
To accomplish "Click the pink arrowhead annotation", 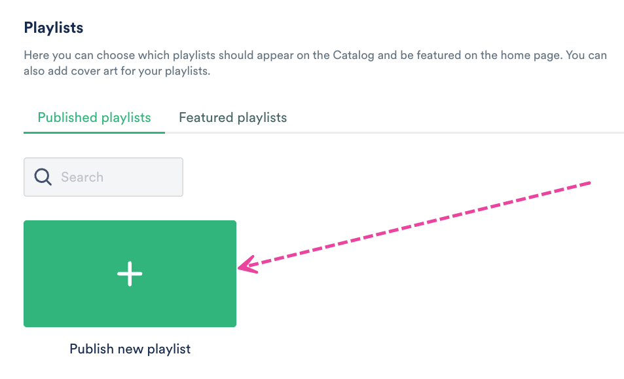I will coord(245,266).
